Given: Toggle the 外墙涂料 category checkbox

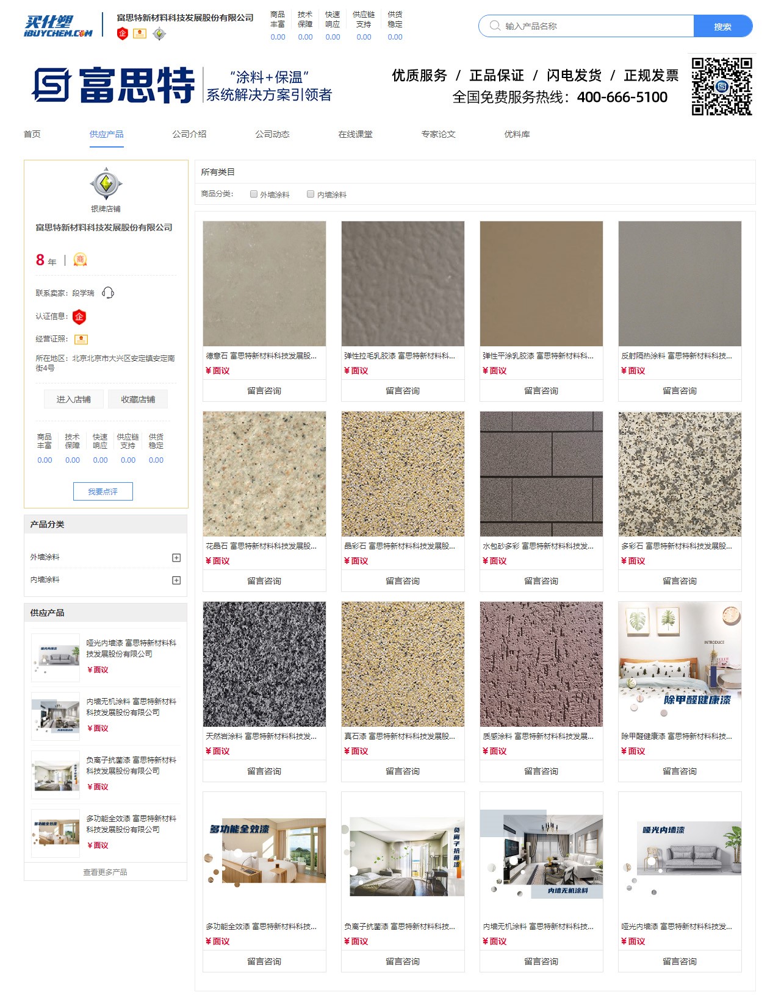Looking at the screenshot, I should (x=254, y=194).
